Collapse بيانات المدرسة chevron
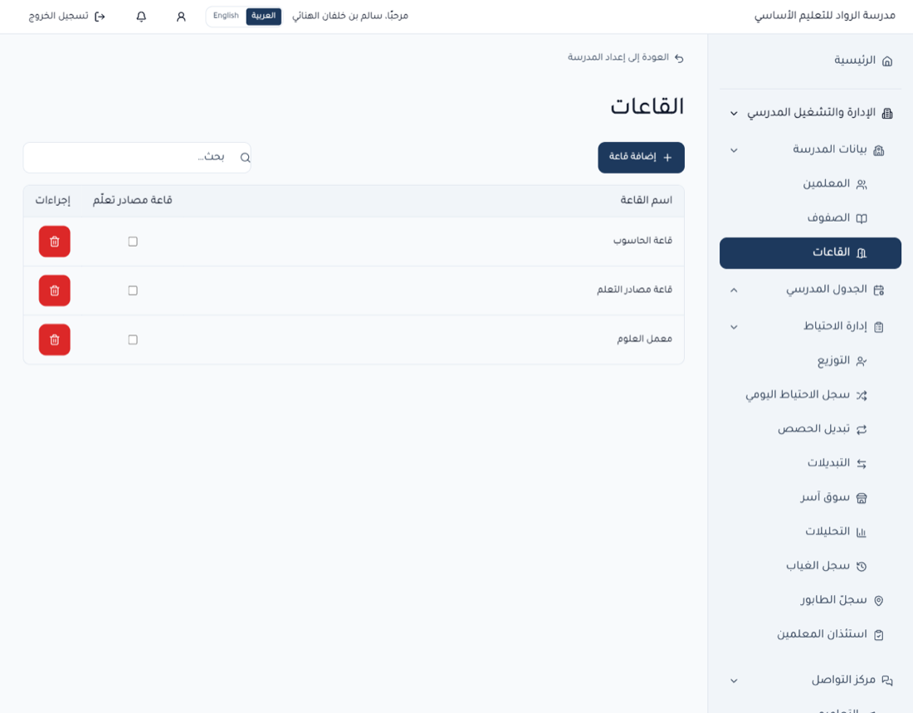 coord(734,150)
